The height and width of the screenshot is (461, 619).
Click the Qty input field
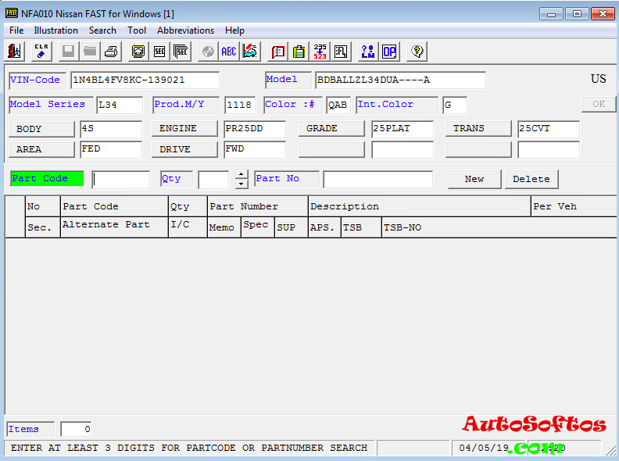pyautogui.click(x=213, y=180)
